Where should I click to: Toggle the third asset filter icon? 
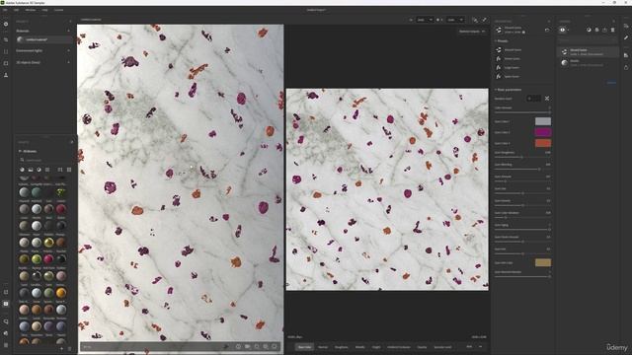39,170
